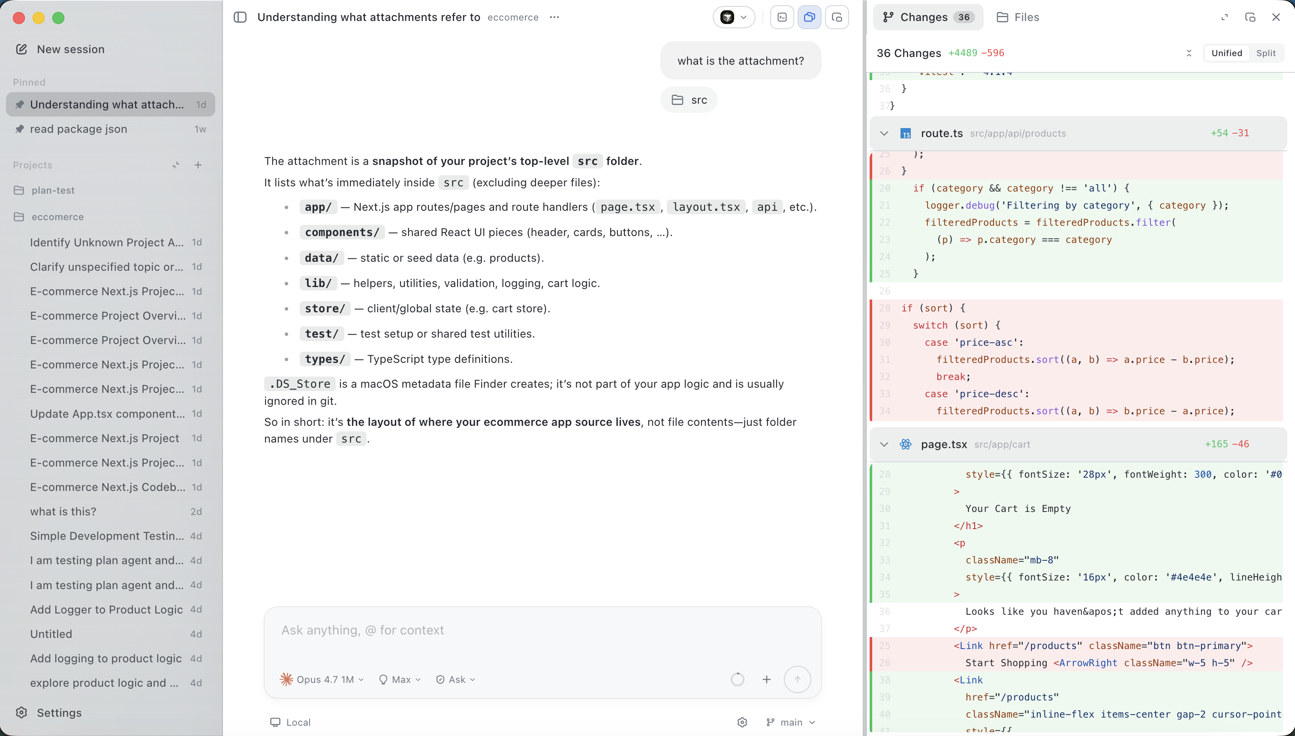Image resolution: width=1295 pixels, height=736 pixels.
Task: Open the session options ellipsis menu
Action: (554, 17)
